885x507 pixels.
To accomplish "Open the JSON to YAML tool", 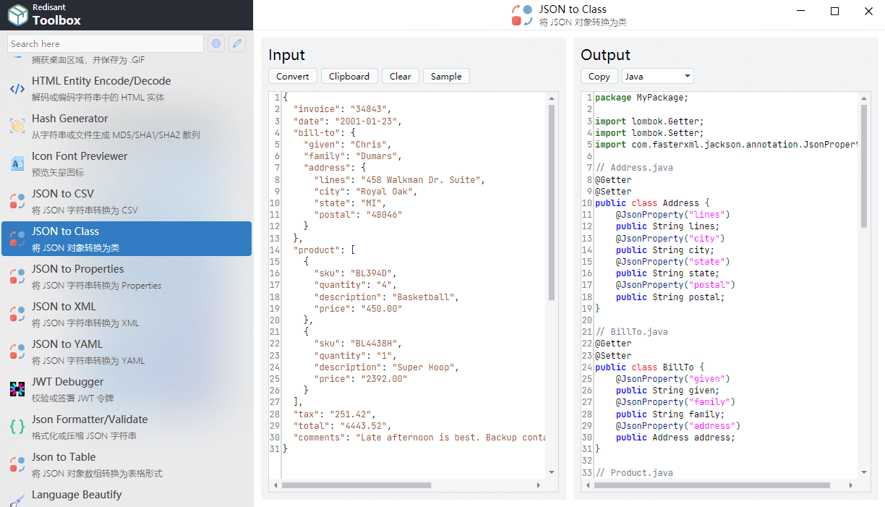I will 67,344.
